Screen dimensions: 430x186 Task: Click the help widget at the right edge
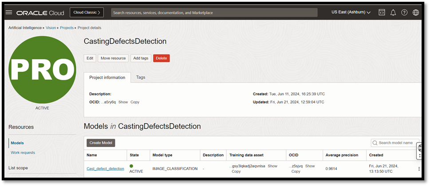pos(420,151)
